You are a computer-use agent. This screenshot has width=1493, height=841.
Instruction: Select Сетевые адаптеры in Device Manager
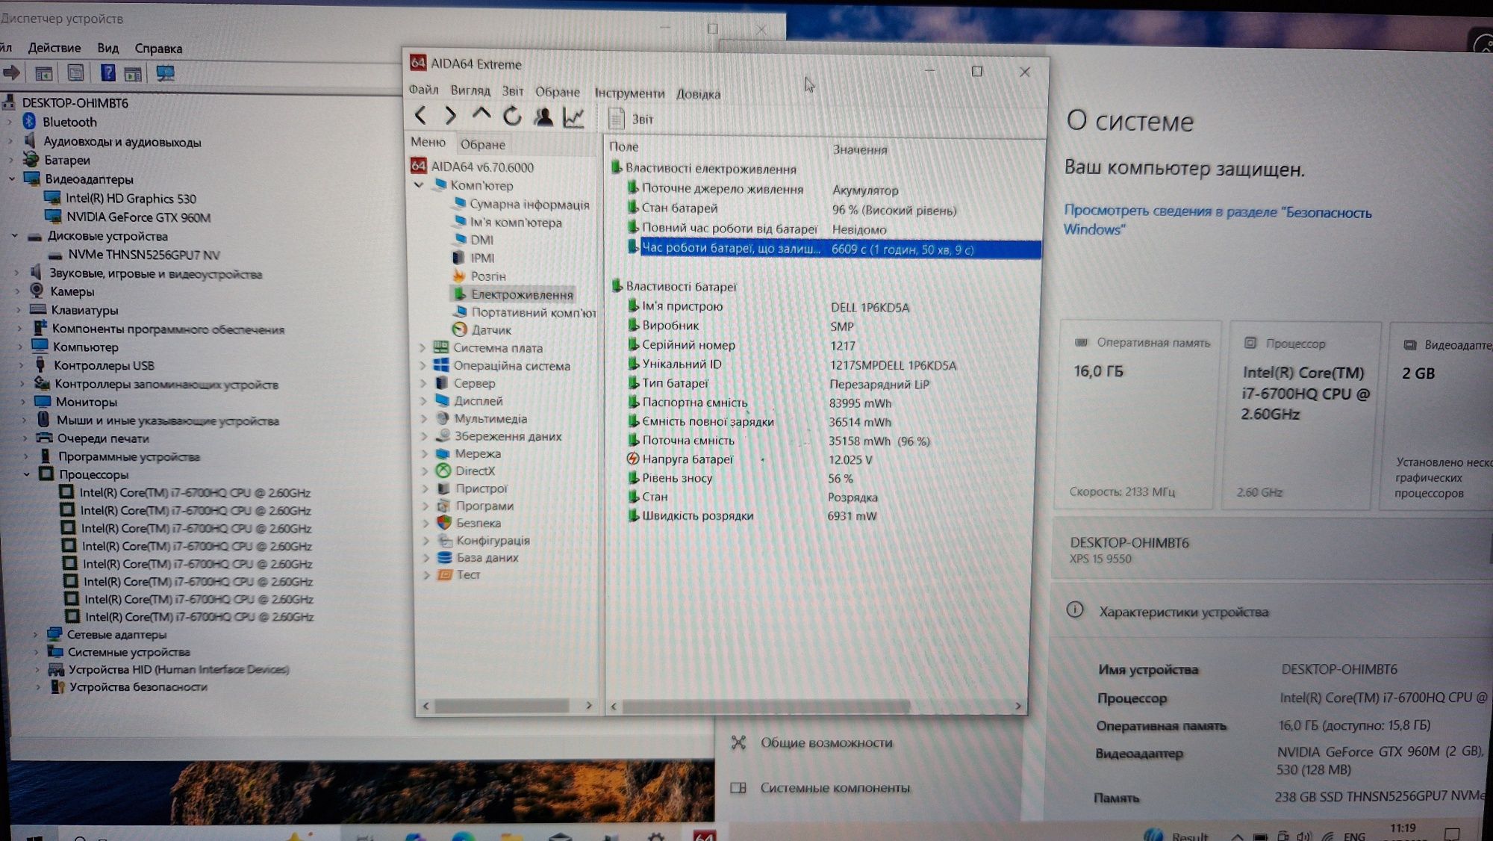[x=106, y=634]
